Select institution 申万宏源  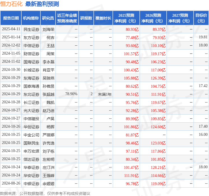(31, 151)
